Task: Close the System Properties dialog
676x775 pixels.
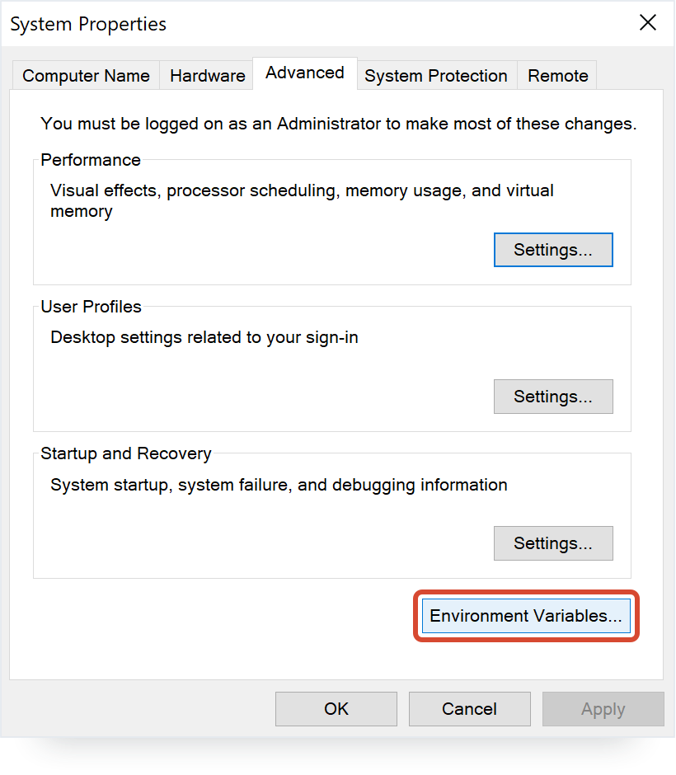Action: tap(648, 23)
